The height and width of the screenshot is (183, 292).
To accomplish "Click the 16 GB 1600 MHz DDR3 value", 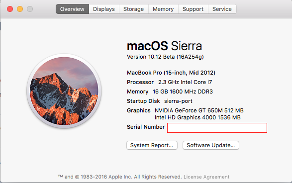I will tap(183, 91).
